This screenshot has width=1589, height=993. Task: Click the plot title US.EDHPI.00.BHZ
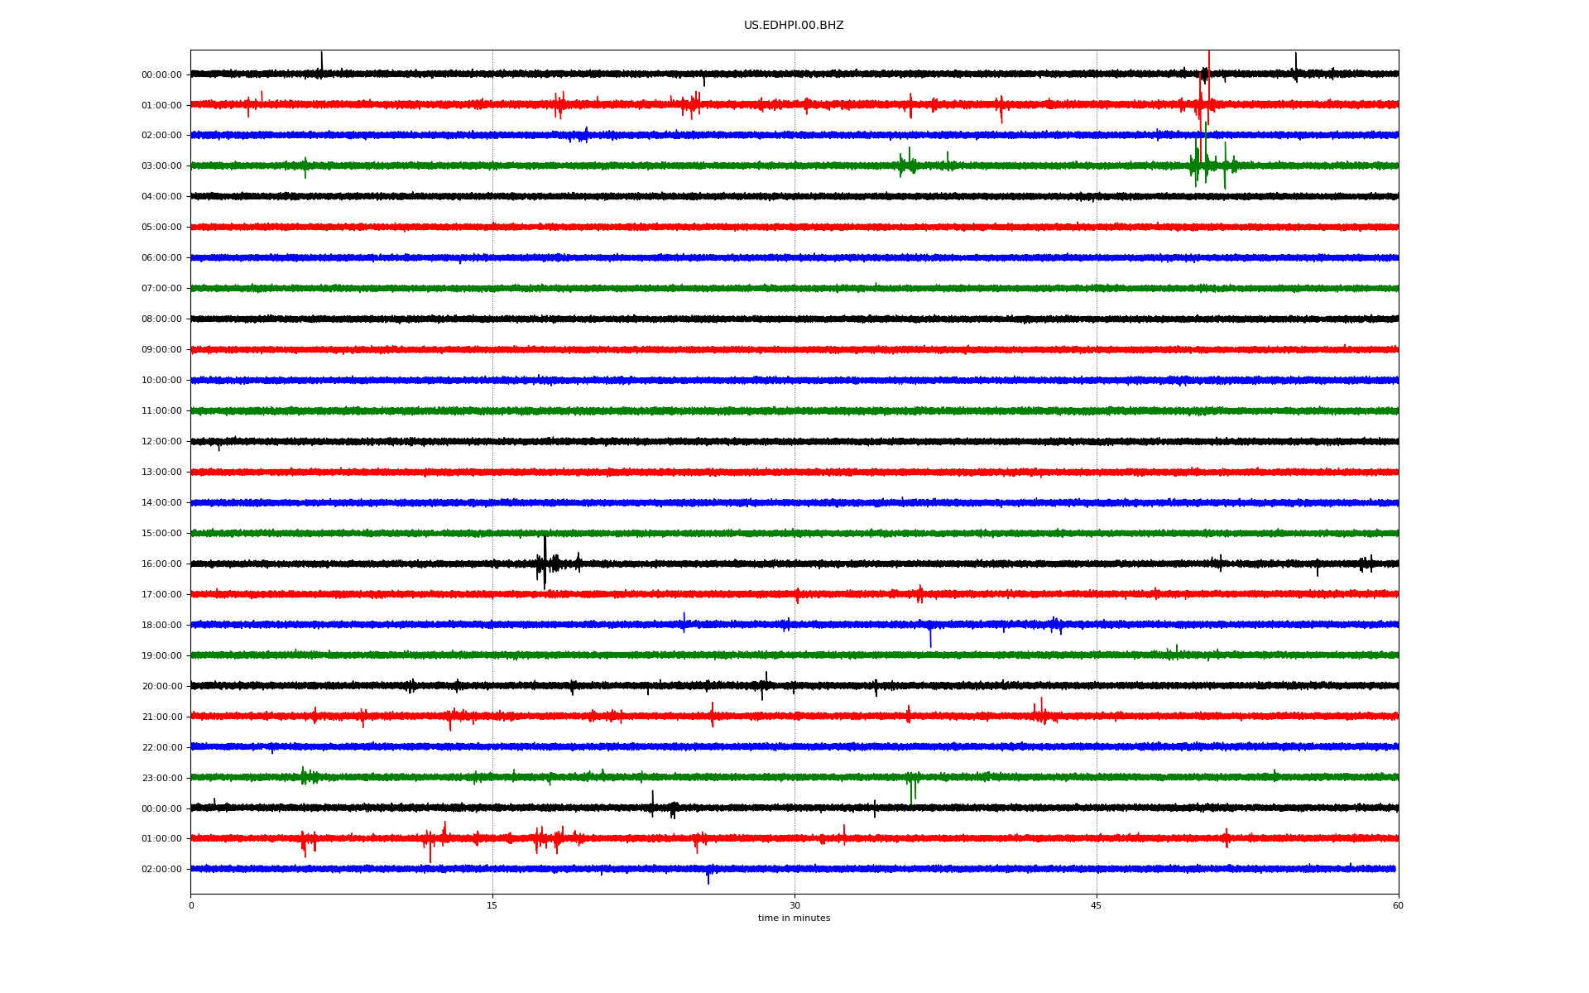pos(793,26)
